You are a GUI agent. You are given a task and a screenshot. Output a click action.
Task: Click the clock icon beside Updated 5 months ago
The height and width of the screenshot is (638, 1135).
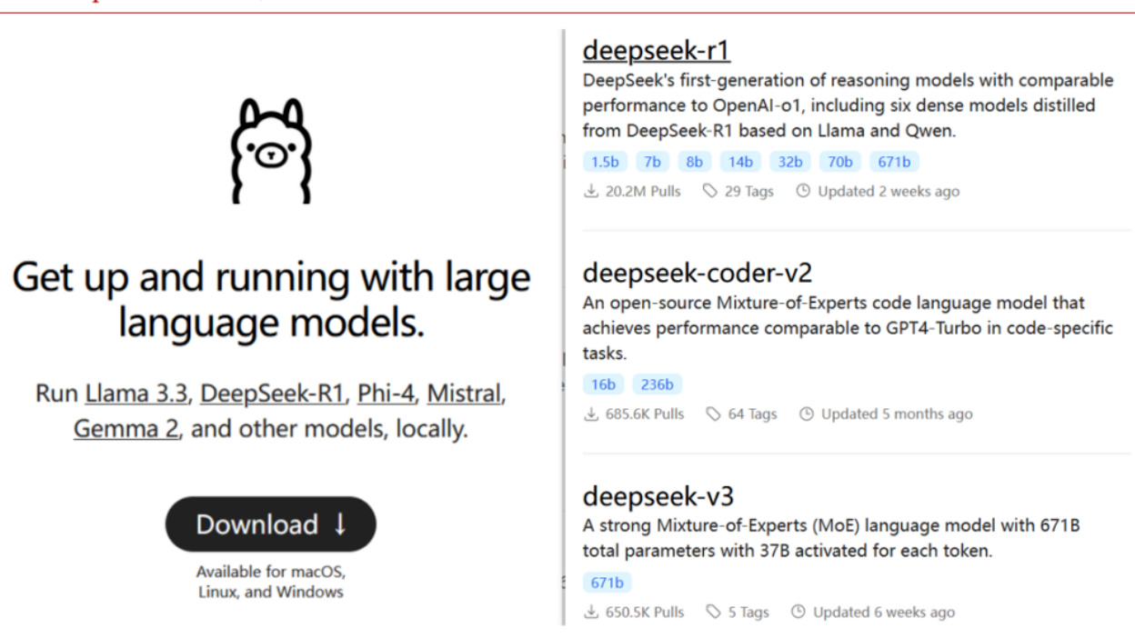[x=807, y=414]
